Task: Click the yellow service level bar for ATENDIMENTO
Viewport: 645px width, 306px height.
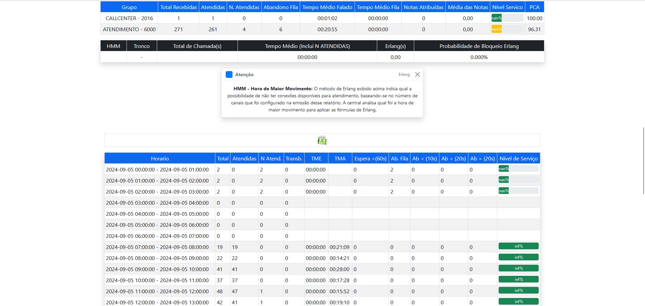Action: (507, 29)
